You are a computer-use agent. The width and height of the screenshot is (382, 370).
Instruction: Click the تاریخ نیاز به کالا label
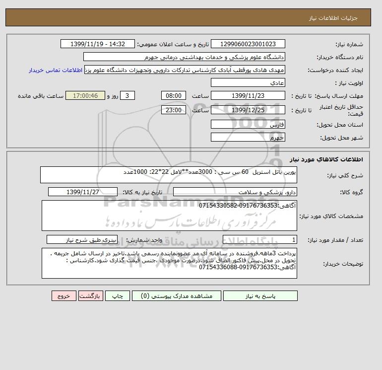pyautogui.click(x=142, y=192)
